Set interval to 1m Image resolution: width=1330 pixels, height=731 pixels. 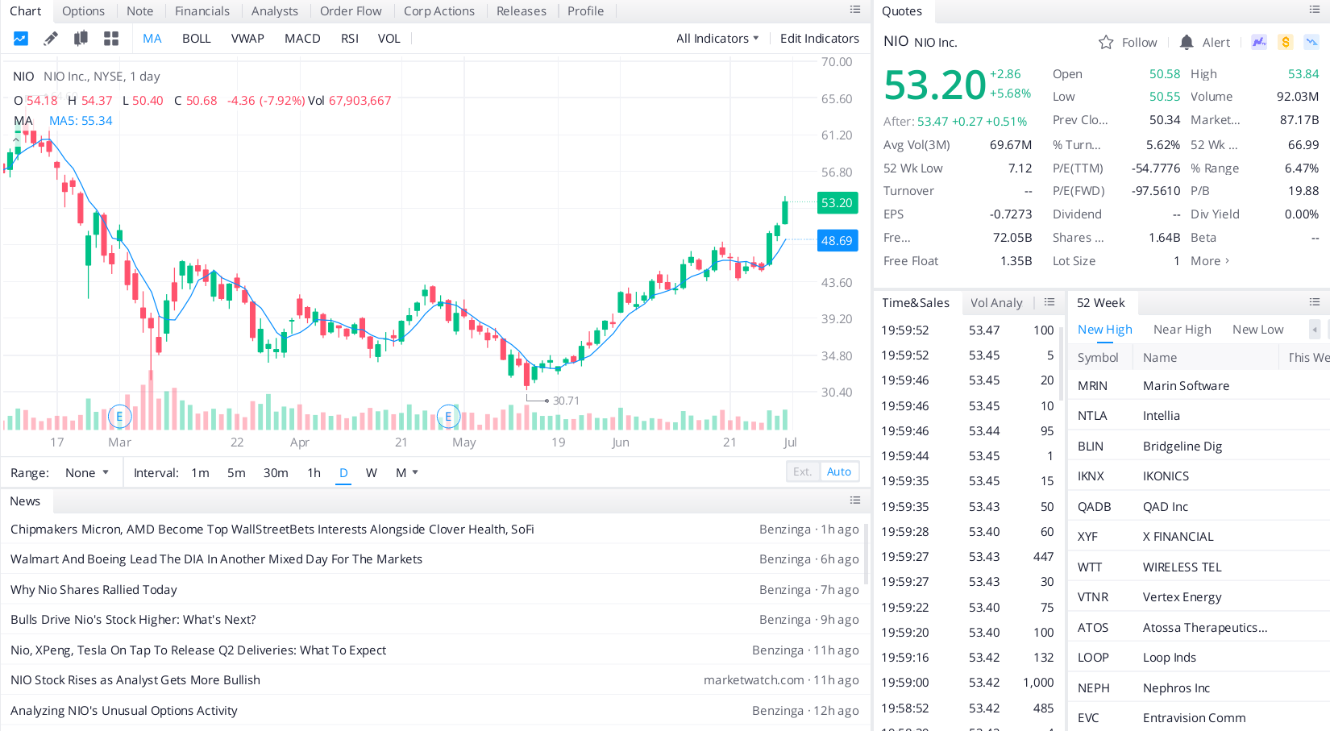click(200, 473)
